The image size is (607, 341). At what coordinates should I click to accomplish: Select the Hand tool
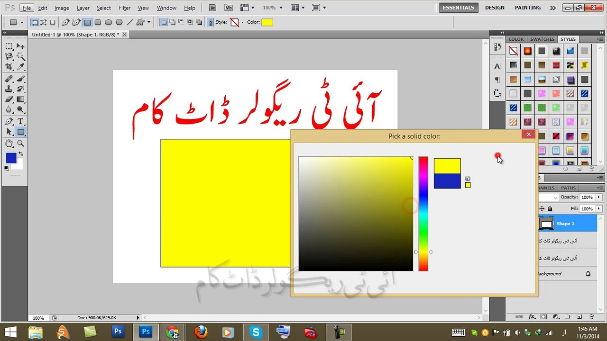coord(9,144)
